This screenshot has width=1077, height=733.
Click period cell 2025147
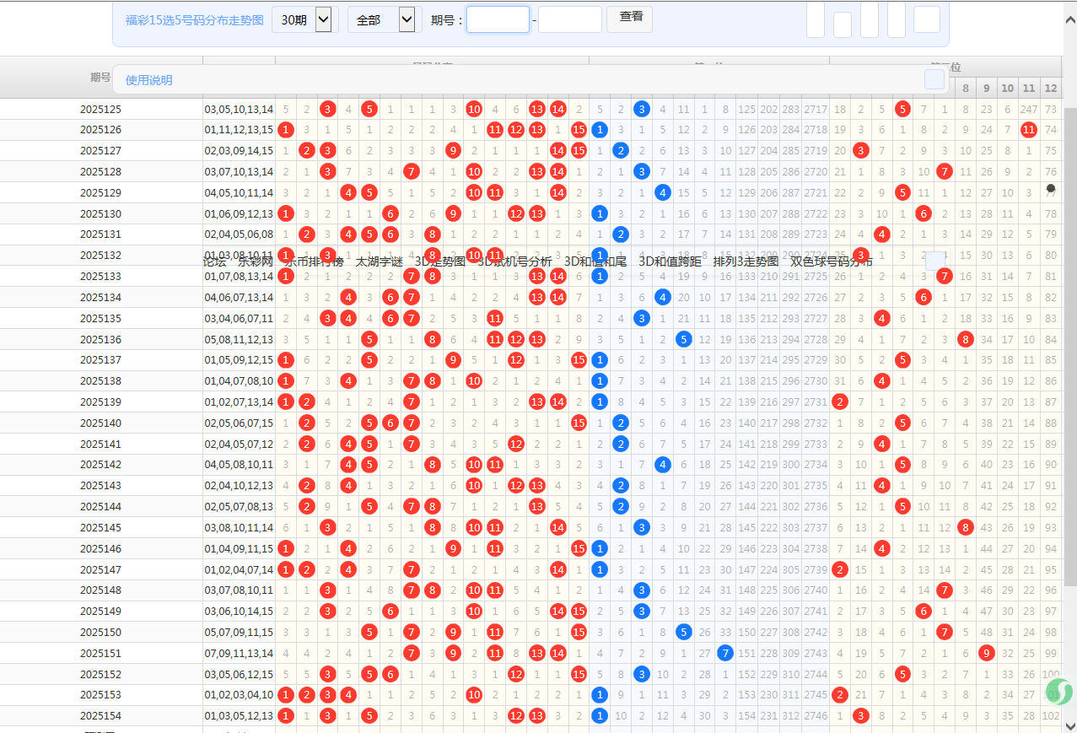(x=101, y=569)
